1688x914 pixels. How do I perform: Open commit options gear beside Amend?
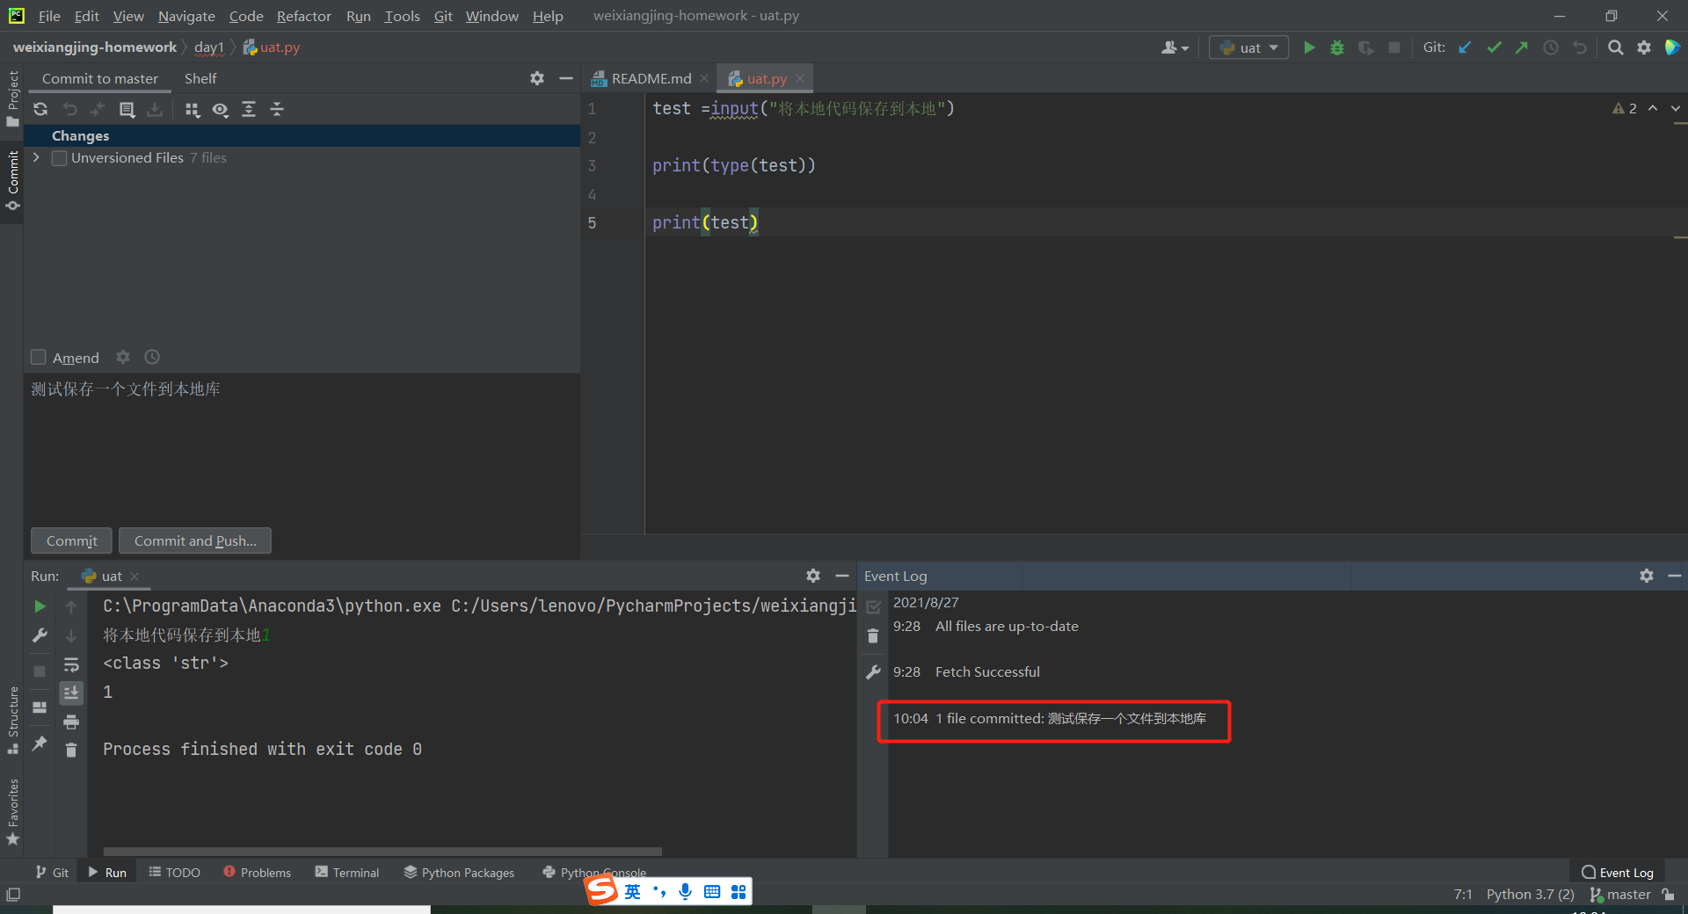pos(123,357)
